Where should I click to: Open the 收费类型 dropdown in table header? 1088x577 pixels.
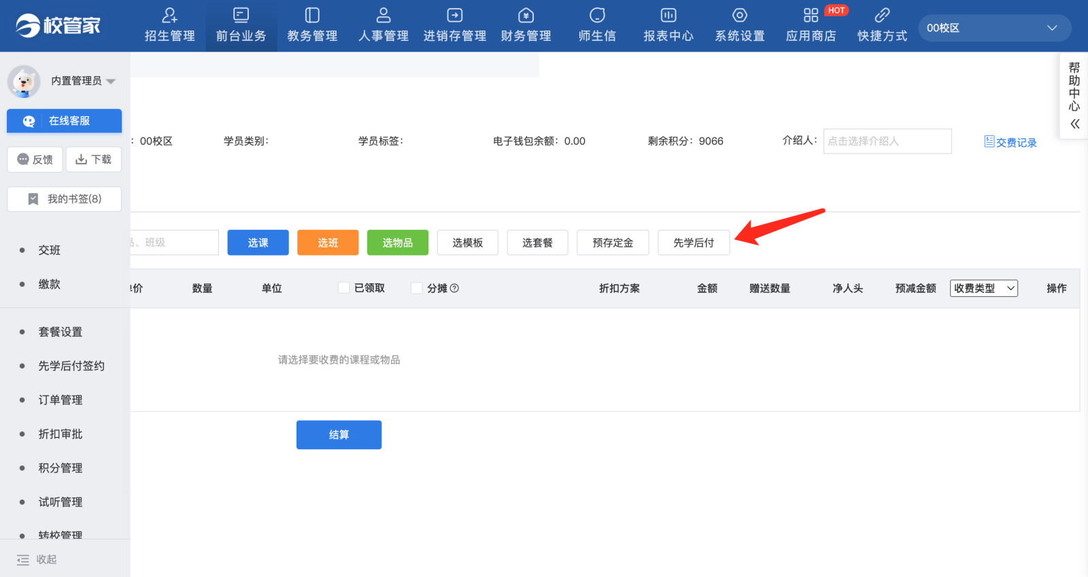point(984,288)
